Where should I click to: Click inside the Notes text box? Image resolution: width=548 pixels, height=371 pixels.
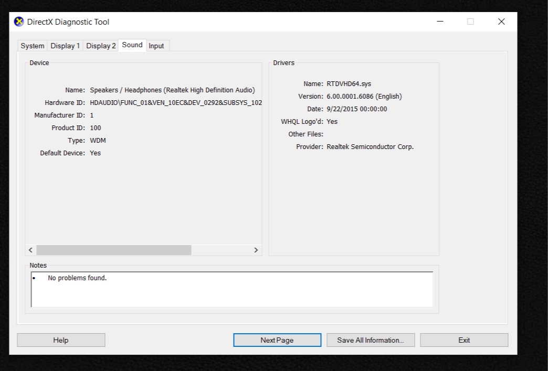(232, 290)
